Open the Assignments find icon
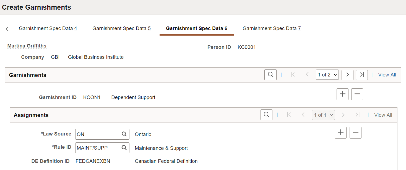This screenshot has height=170, width=406. pyautogui.click(x=266, y=115)
